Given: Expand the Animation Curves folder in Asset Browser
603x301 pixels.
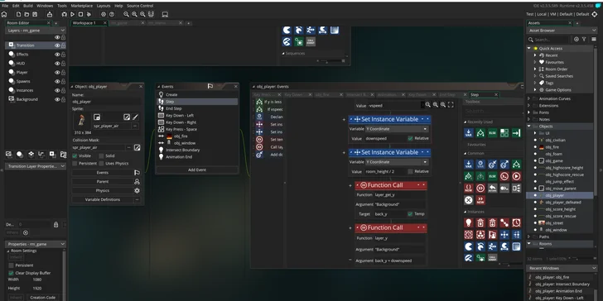Looking at the screenshot, I should pos(528,98).
